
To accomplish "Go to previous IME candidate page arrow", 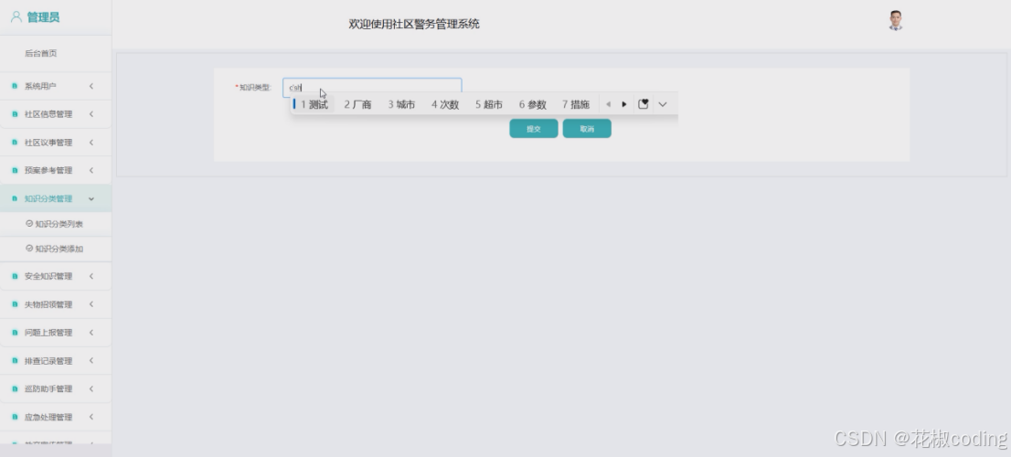I will click(x=608, y=104).
